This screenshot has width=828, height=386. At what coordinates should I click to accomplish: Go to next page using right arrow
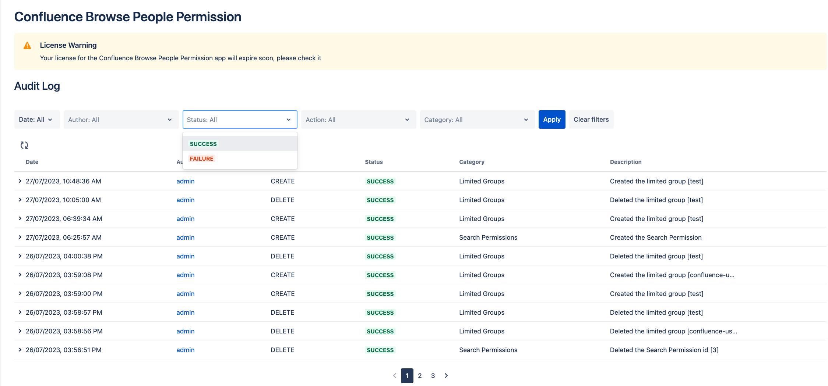click(446, 375)
